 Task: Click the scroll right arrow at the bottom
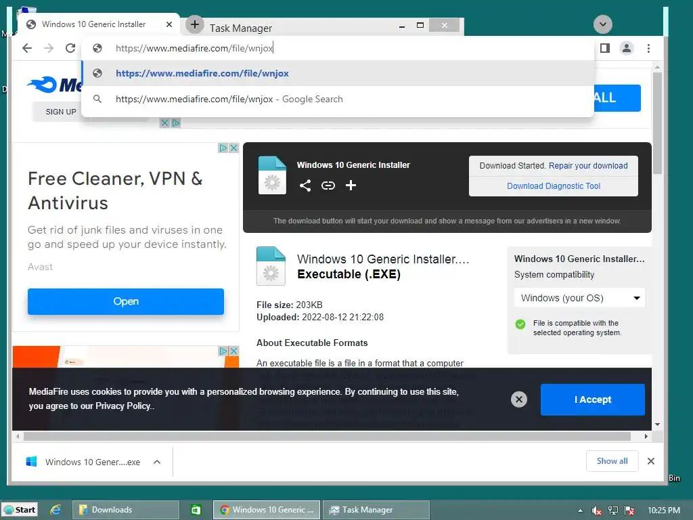click(x=646, y=437)
